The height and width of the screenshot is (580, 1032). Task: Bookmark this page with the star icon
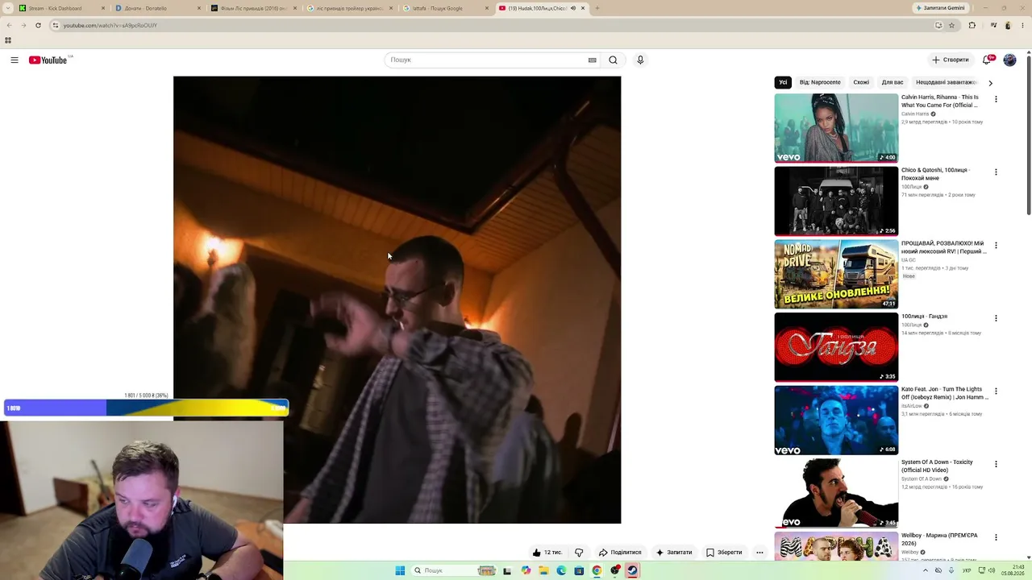(x=951, y=25)
